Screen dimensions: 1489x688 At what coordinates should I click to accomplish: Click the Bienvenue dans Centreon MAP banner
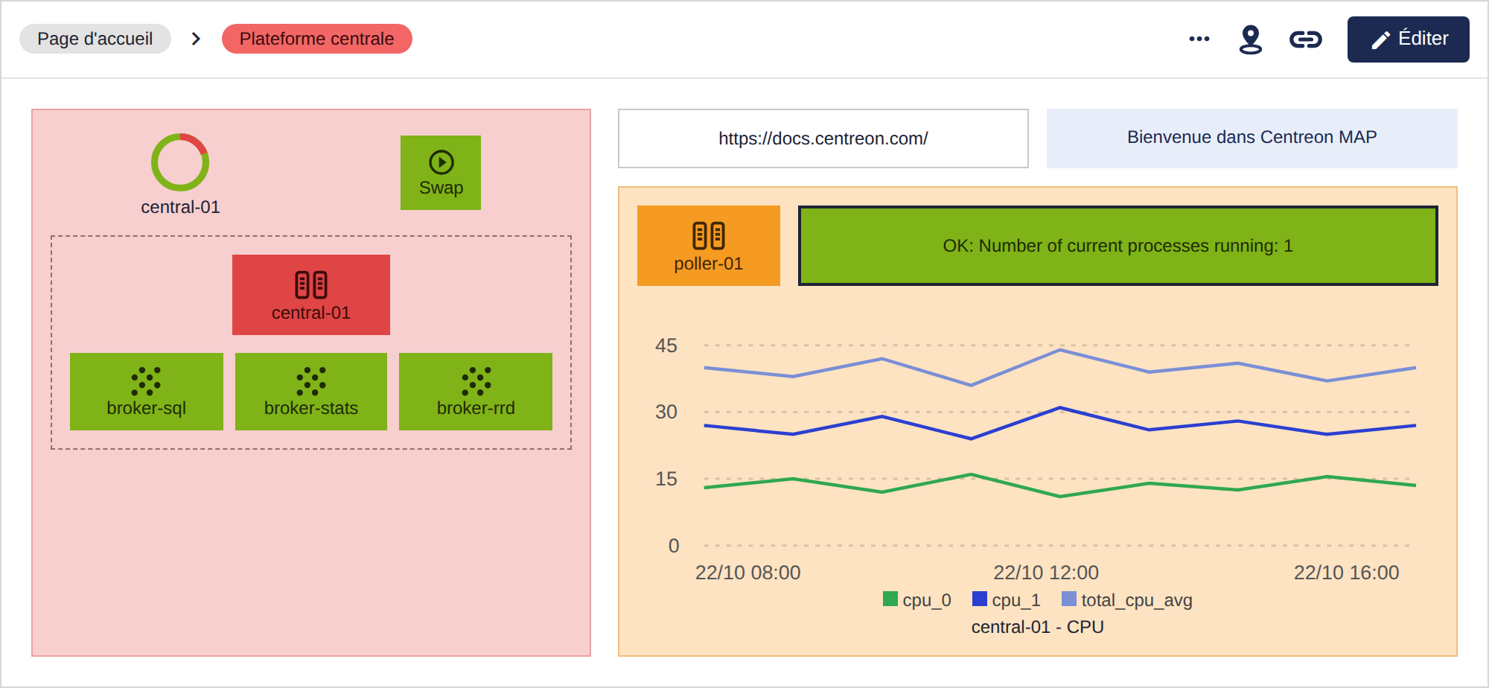click(1252, 138)
